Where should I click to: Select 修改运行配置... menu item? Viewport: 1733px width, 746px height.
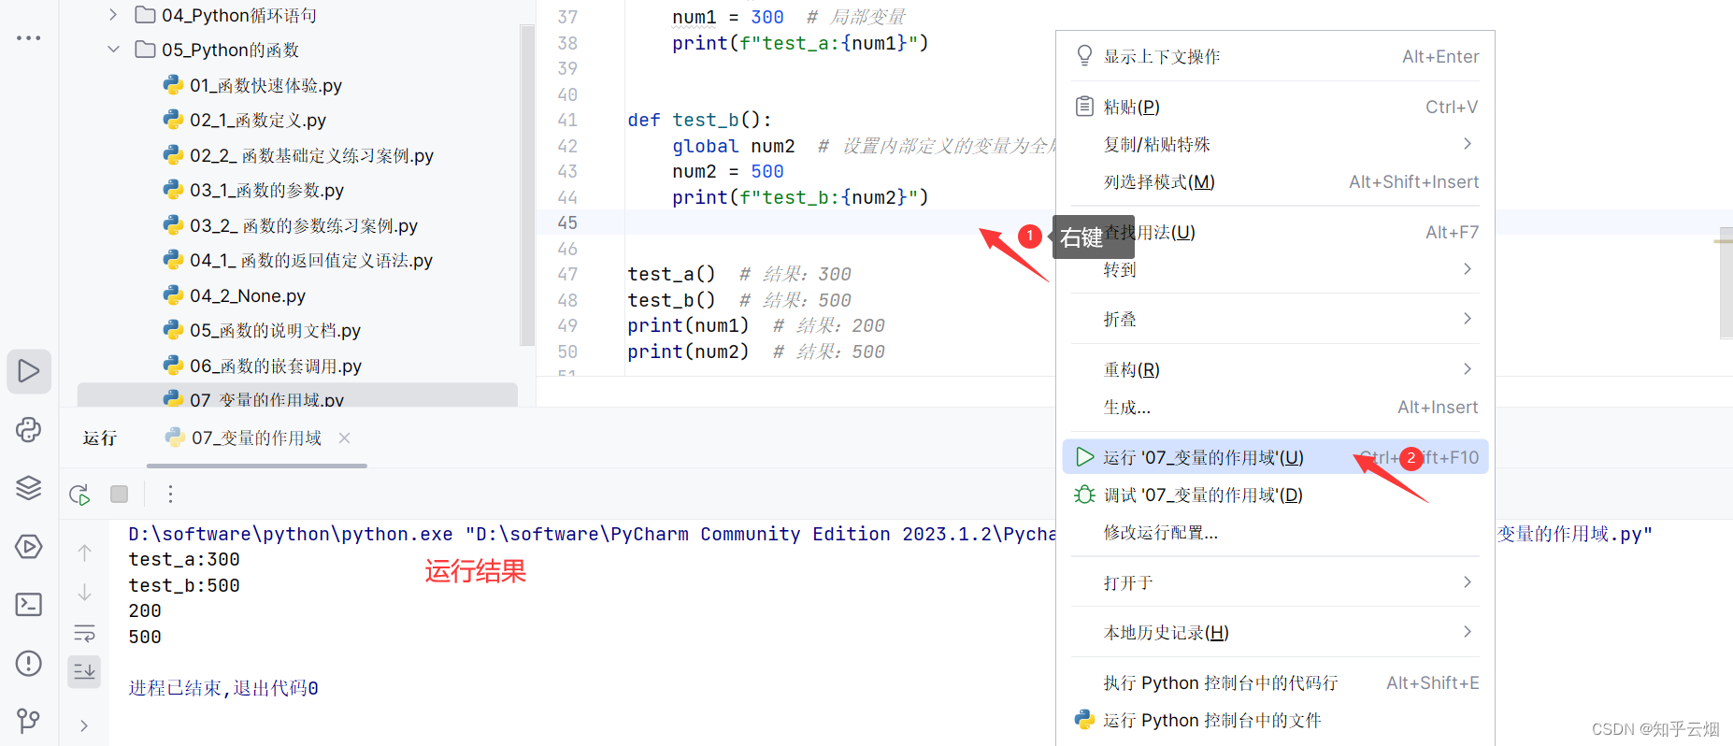(1275, 532)
